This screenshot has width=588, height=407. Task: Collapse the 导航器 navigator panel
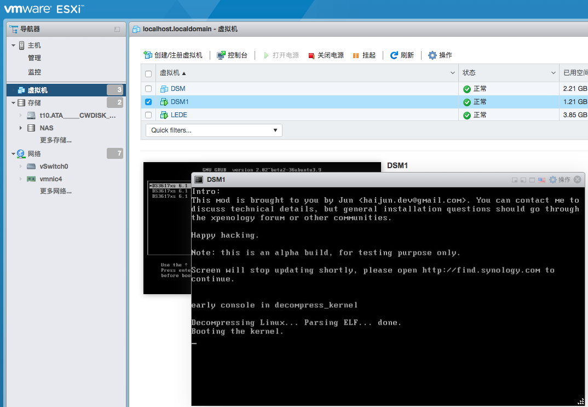click(x=117, y=29)
